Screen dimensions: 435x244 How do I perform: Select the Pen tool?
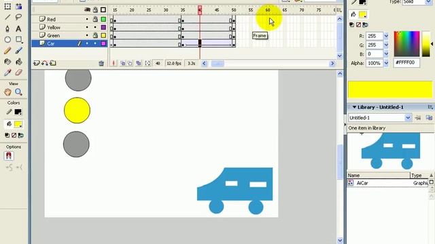pos(7,28)
